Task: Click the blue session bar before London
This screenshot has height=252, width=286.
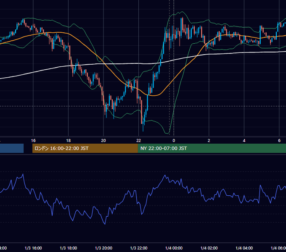Action: coord(12,148)
